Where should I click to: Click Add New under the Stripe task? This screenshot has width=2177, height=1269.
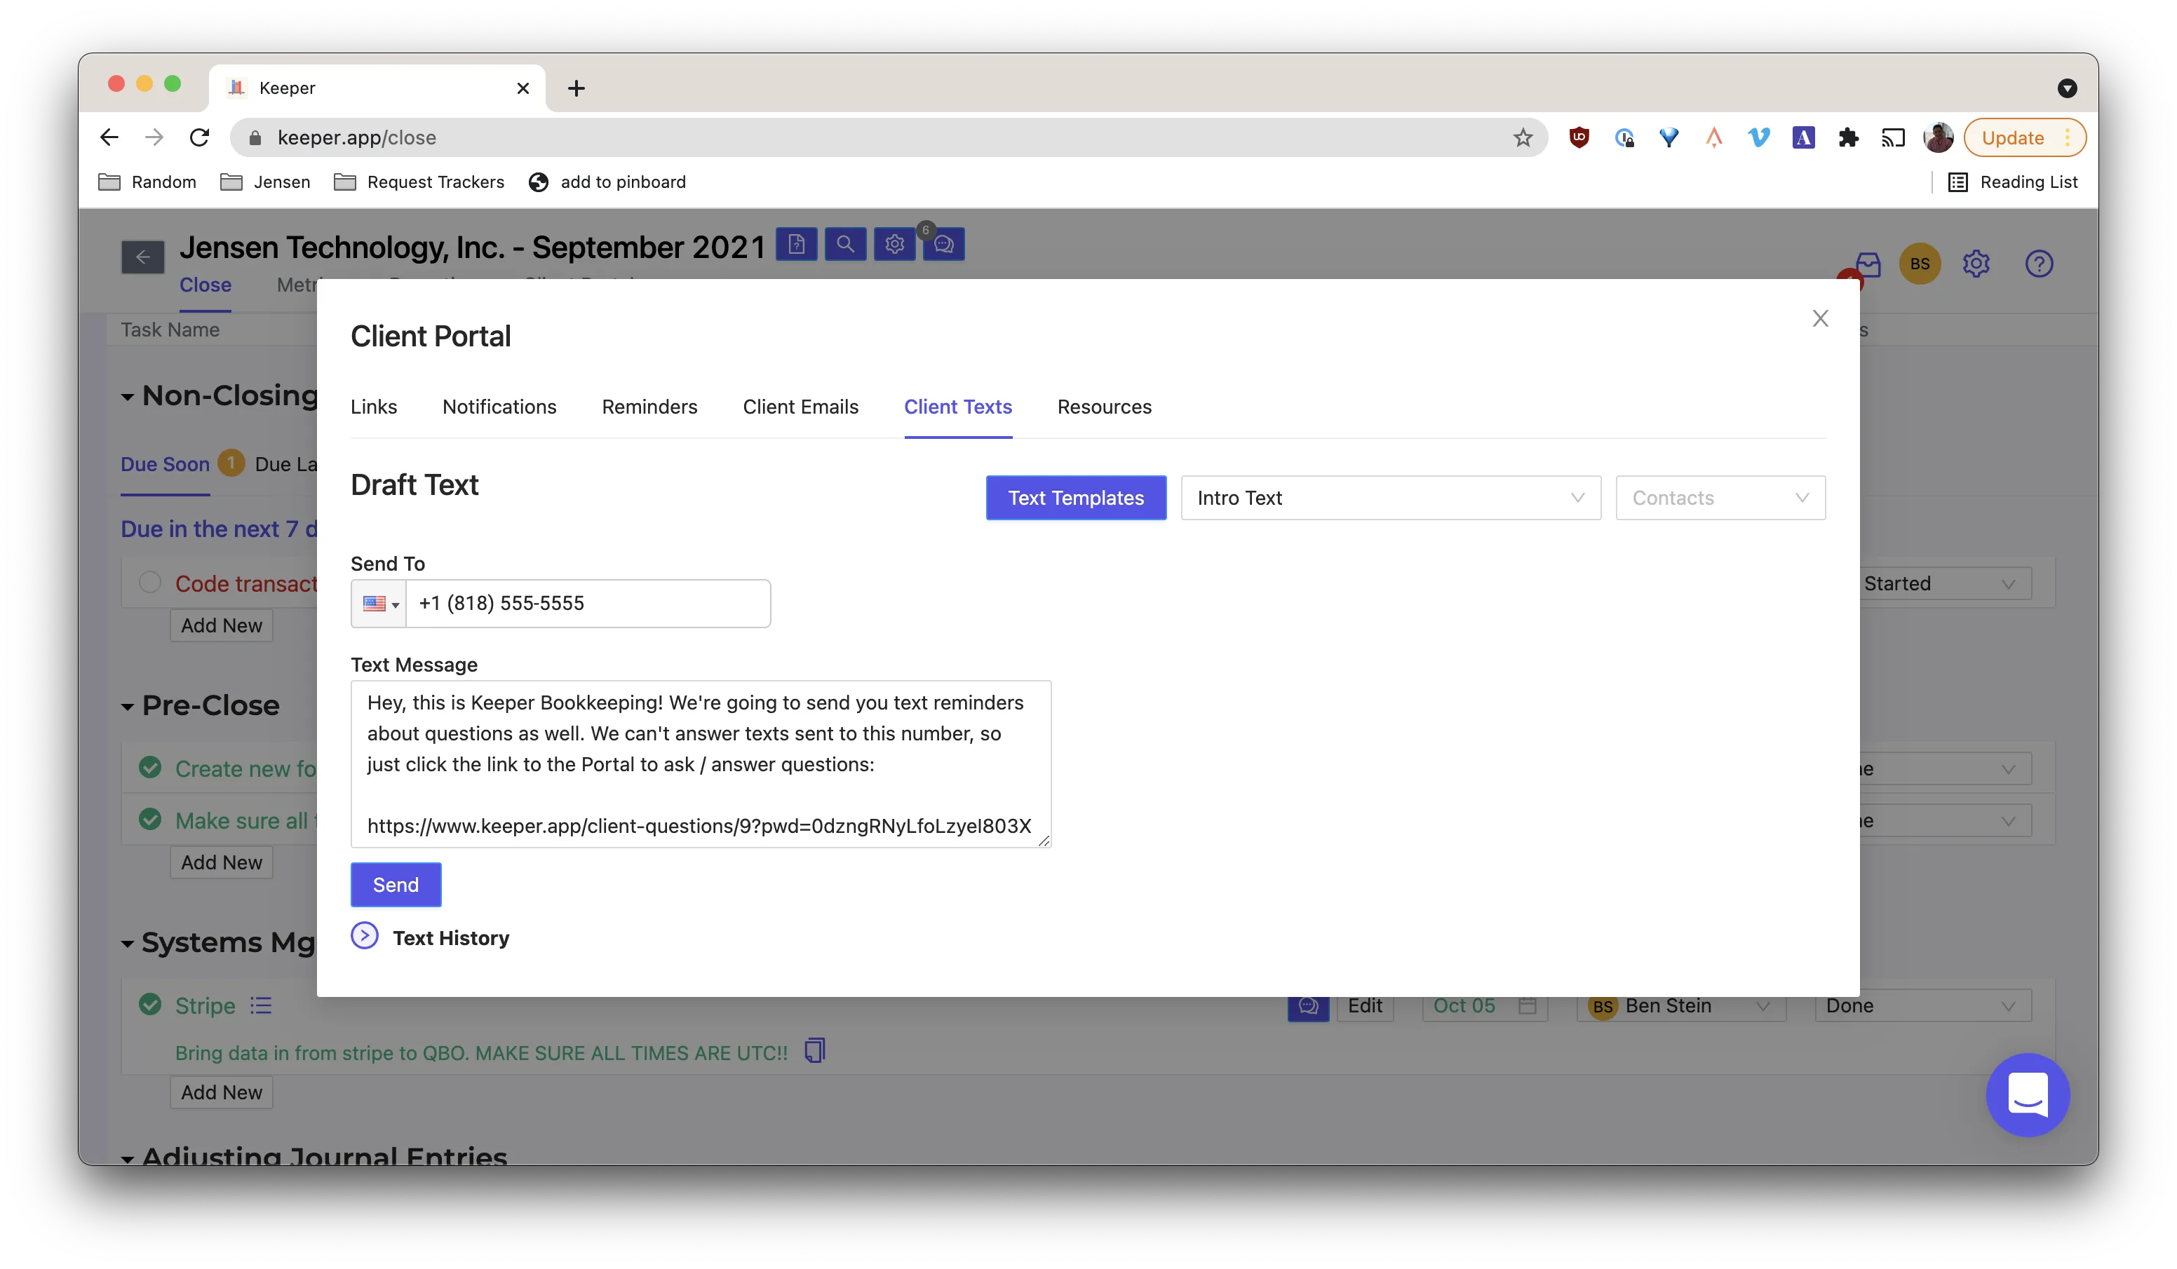221,1092
